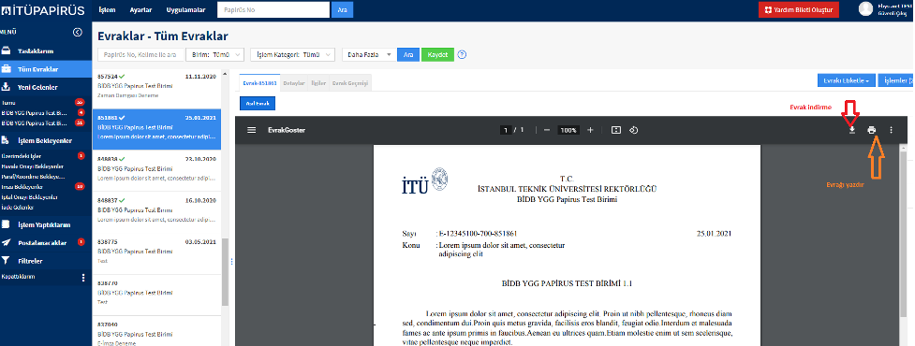
Task: Open the Uygulamalar menu
Action: pos(185,10)
